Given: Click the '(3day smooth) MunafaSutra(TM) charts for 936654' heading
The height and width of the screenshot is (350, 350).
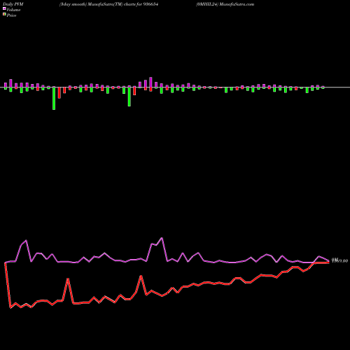Looking at the screenshot, I should tap(108, 4).
